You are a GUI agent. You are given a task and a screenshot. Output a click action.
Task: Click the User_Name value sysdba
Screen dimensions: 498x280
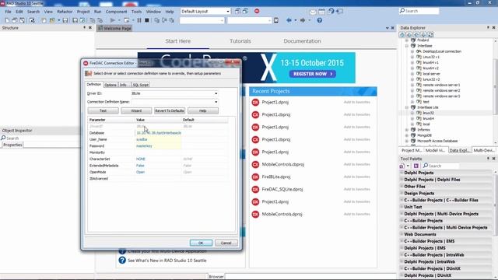pos(142,139)
